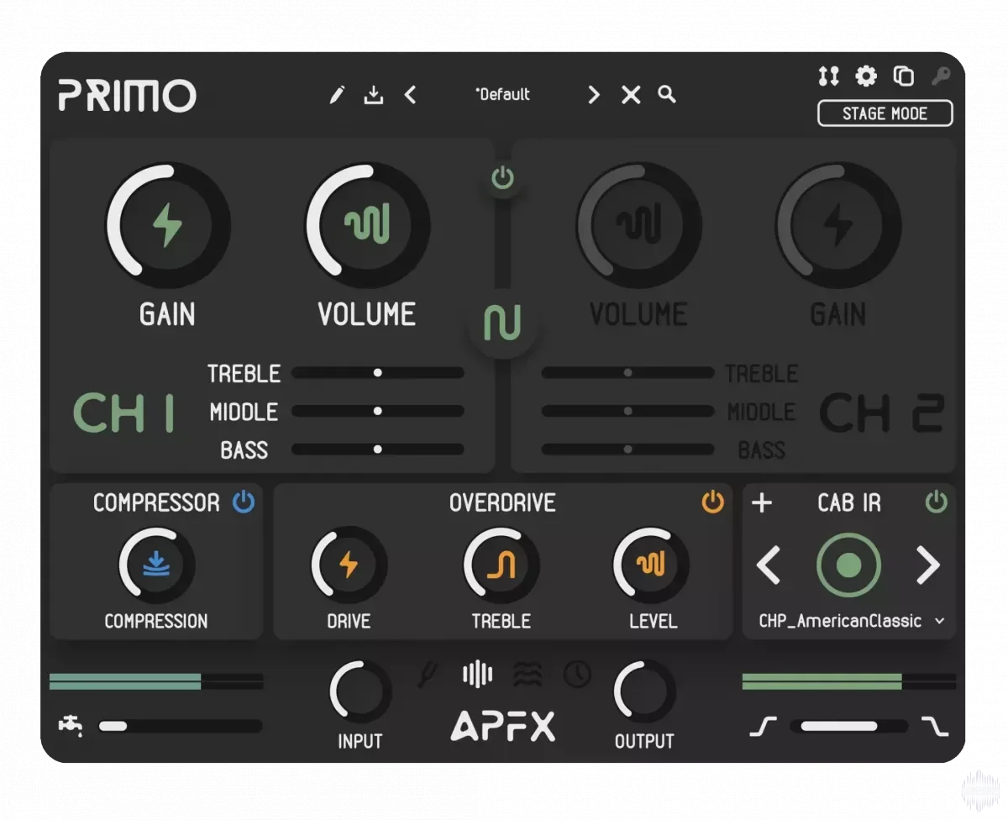Click the wavy modulation effect icon
Screen dimensions: 1008x820
coord(528,674)
